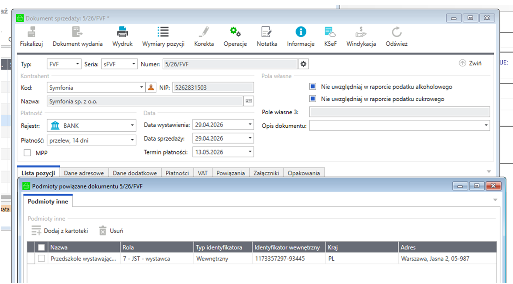Image resolution: width=513 pixels, height=284 pixels.
Task: Open Wymiary pozycji list icon
Action: pos(163,32)
